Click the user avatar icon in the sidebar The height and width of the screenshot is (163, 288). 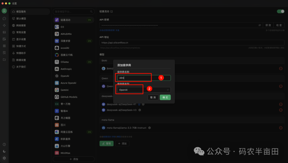point(4,11)
